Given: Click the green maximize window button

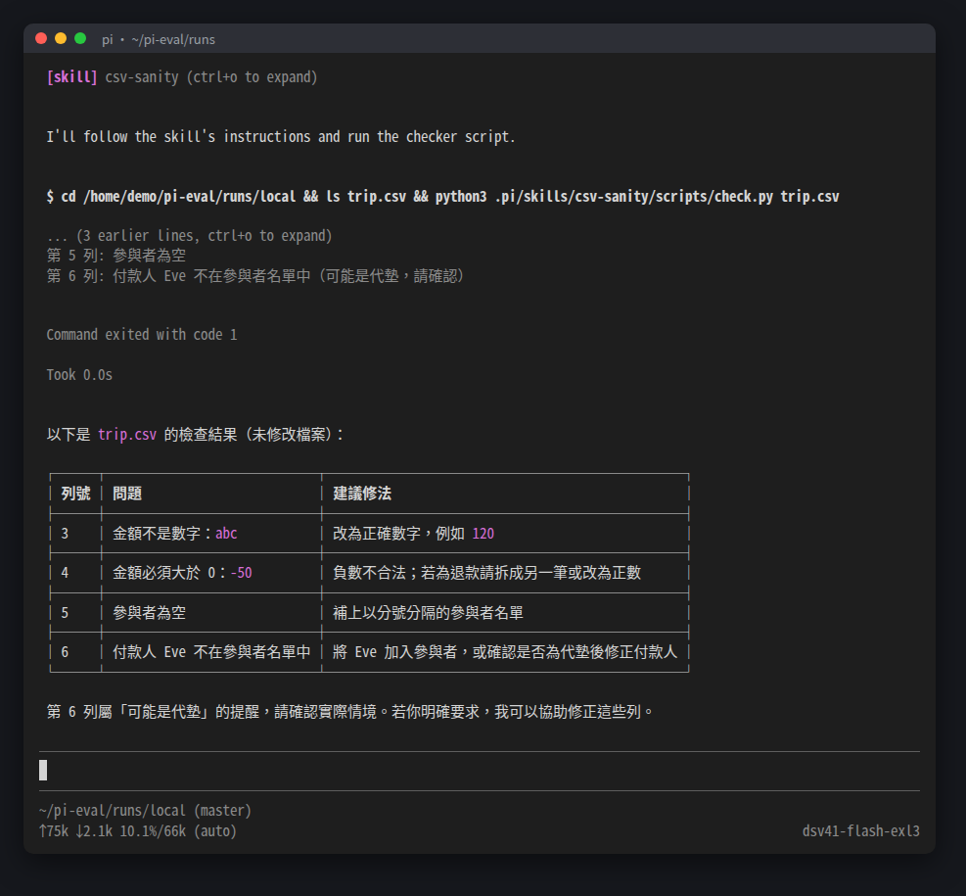Looking at the screenshot, I should pyautogui.click(x=80, y=39).
